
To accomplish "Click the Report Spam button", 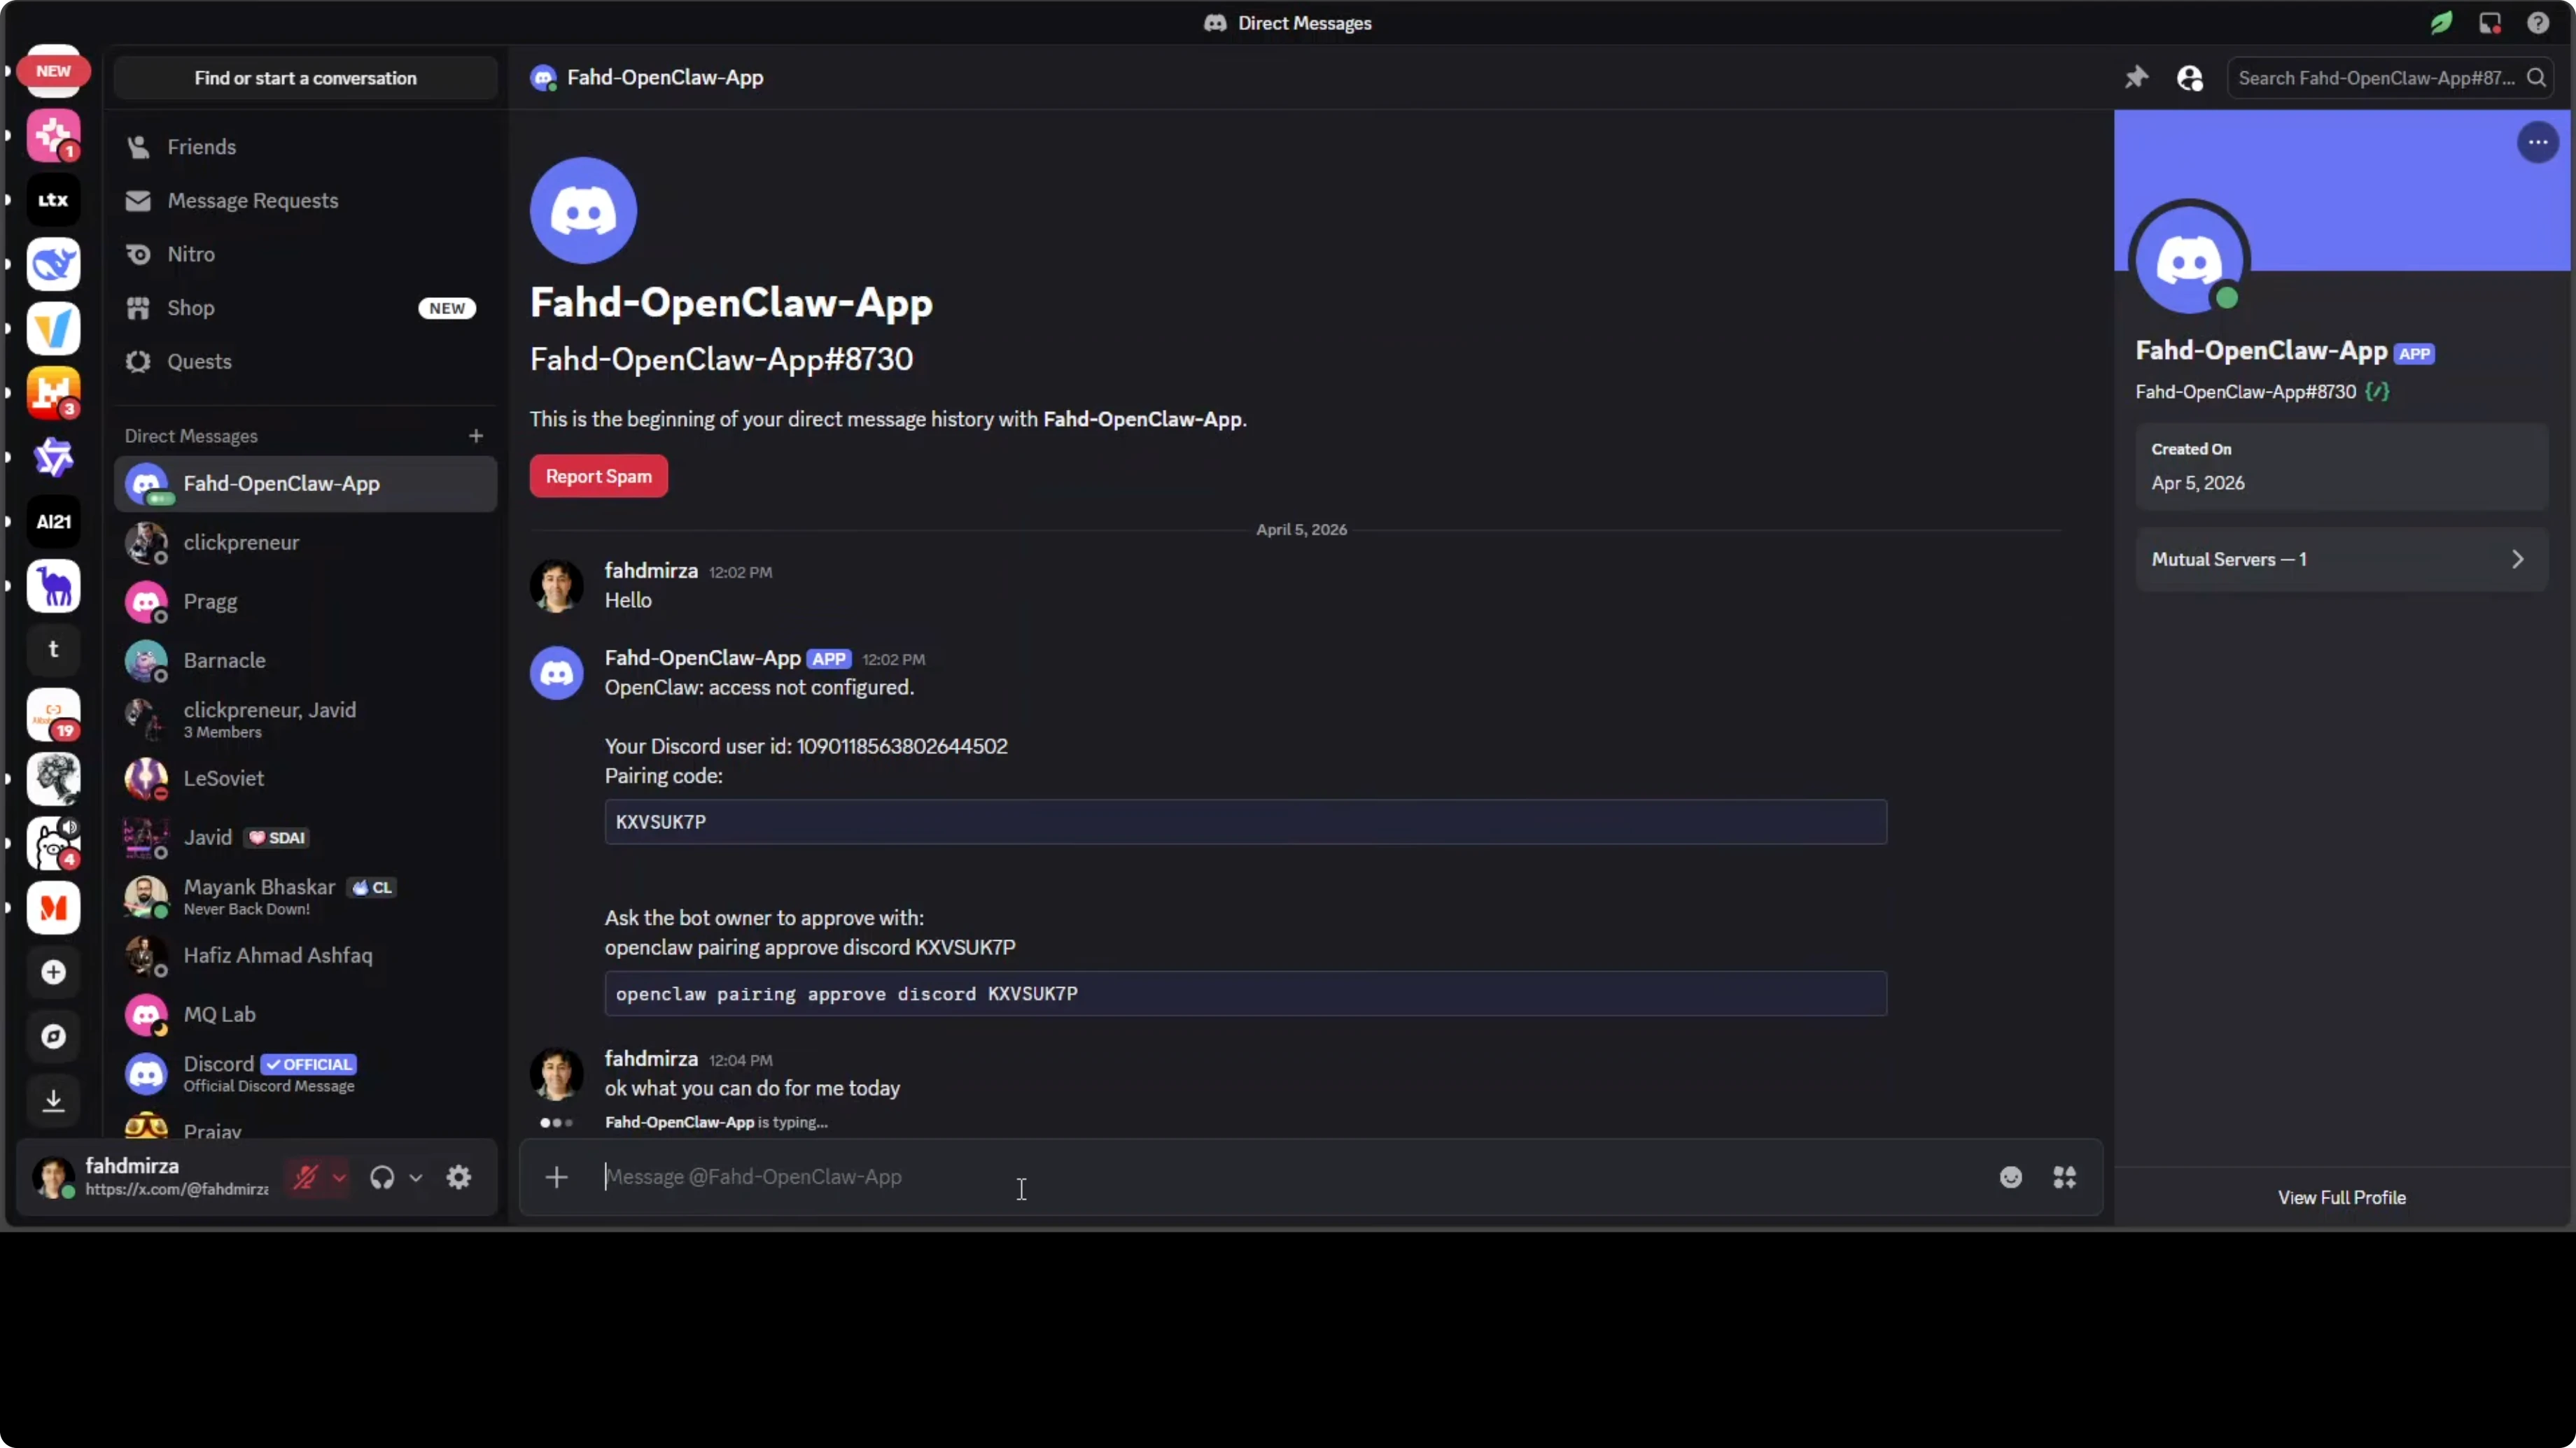I will (x=598, y=476).
